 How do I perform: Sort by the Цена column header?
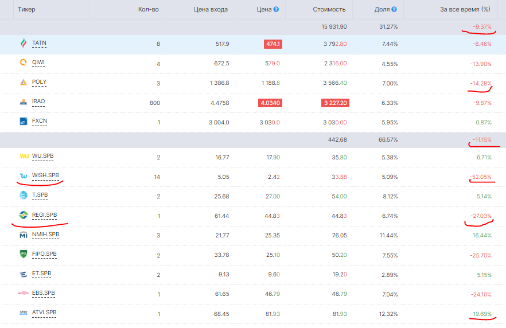coord(264,9)
